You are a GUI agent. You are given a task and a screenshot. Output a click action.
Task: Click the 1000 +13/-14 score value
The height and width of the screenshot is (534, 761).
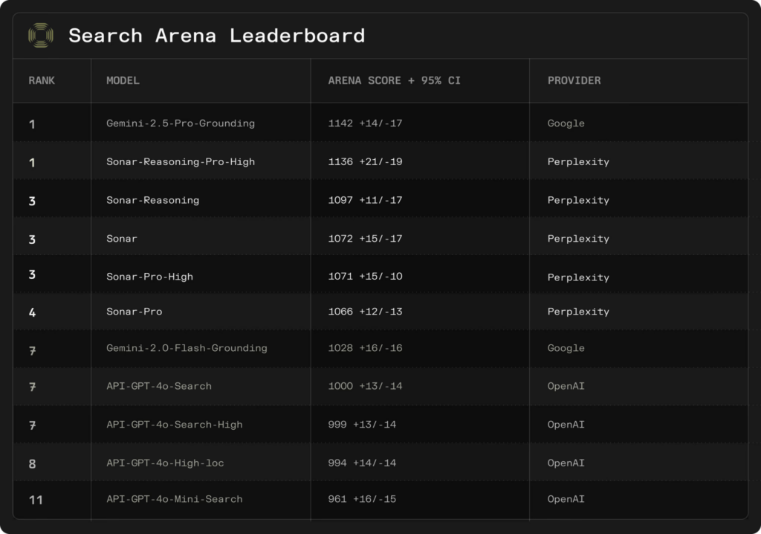365,386
